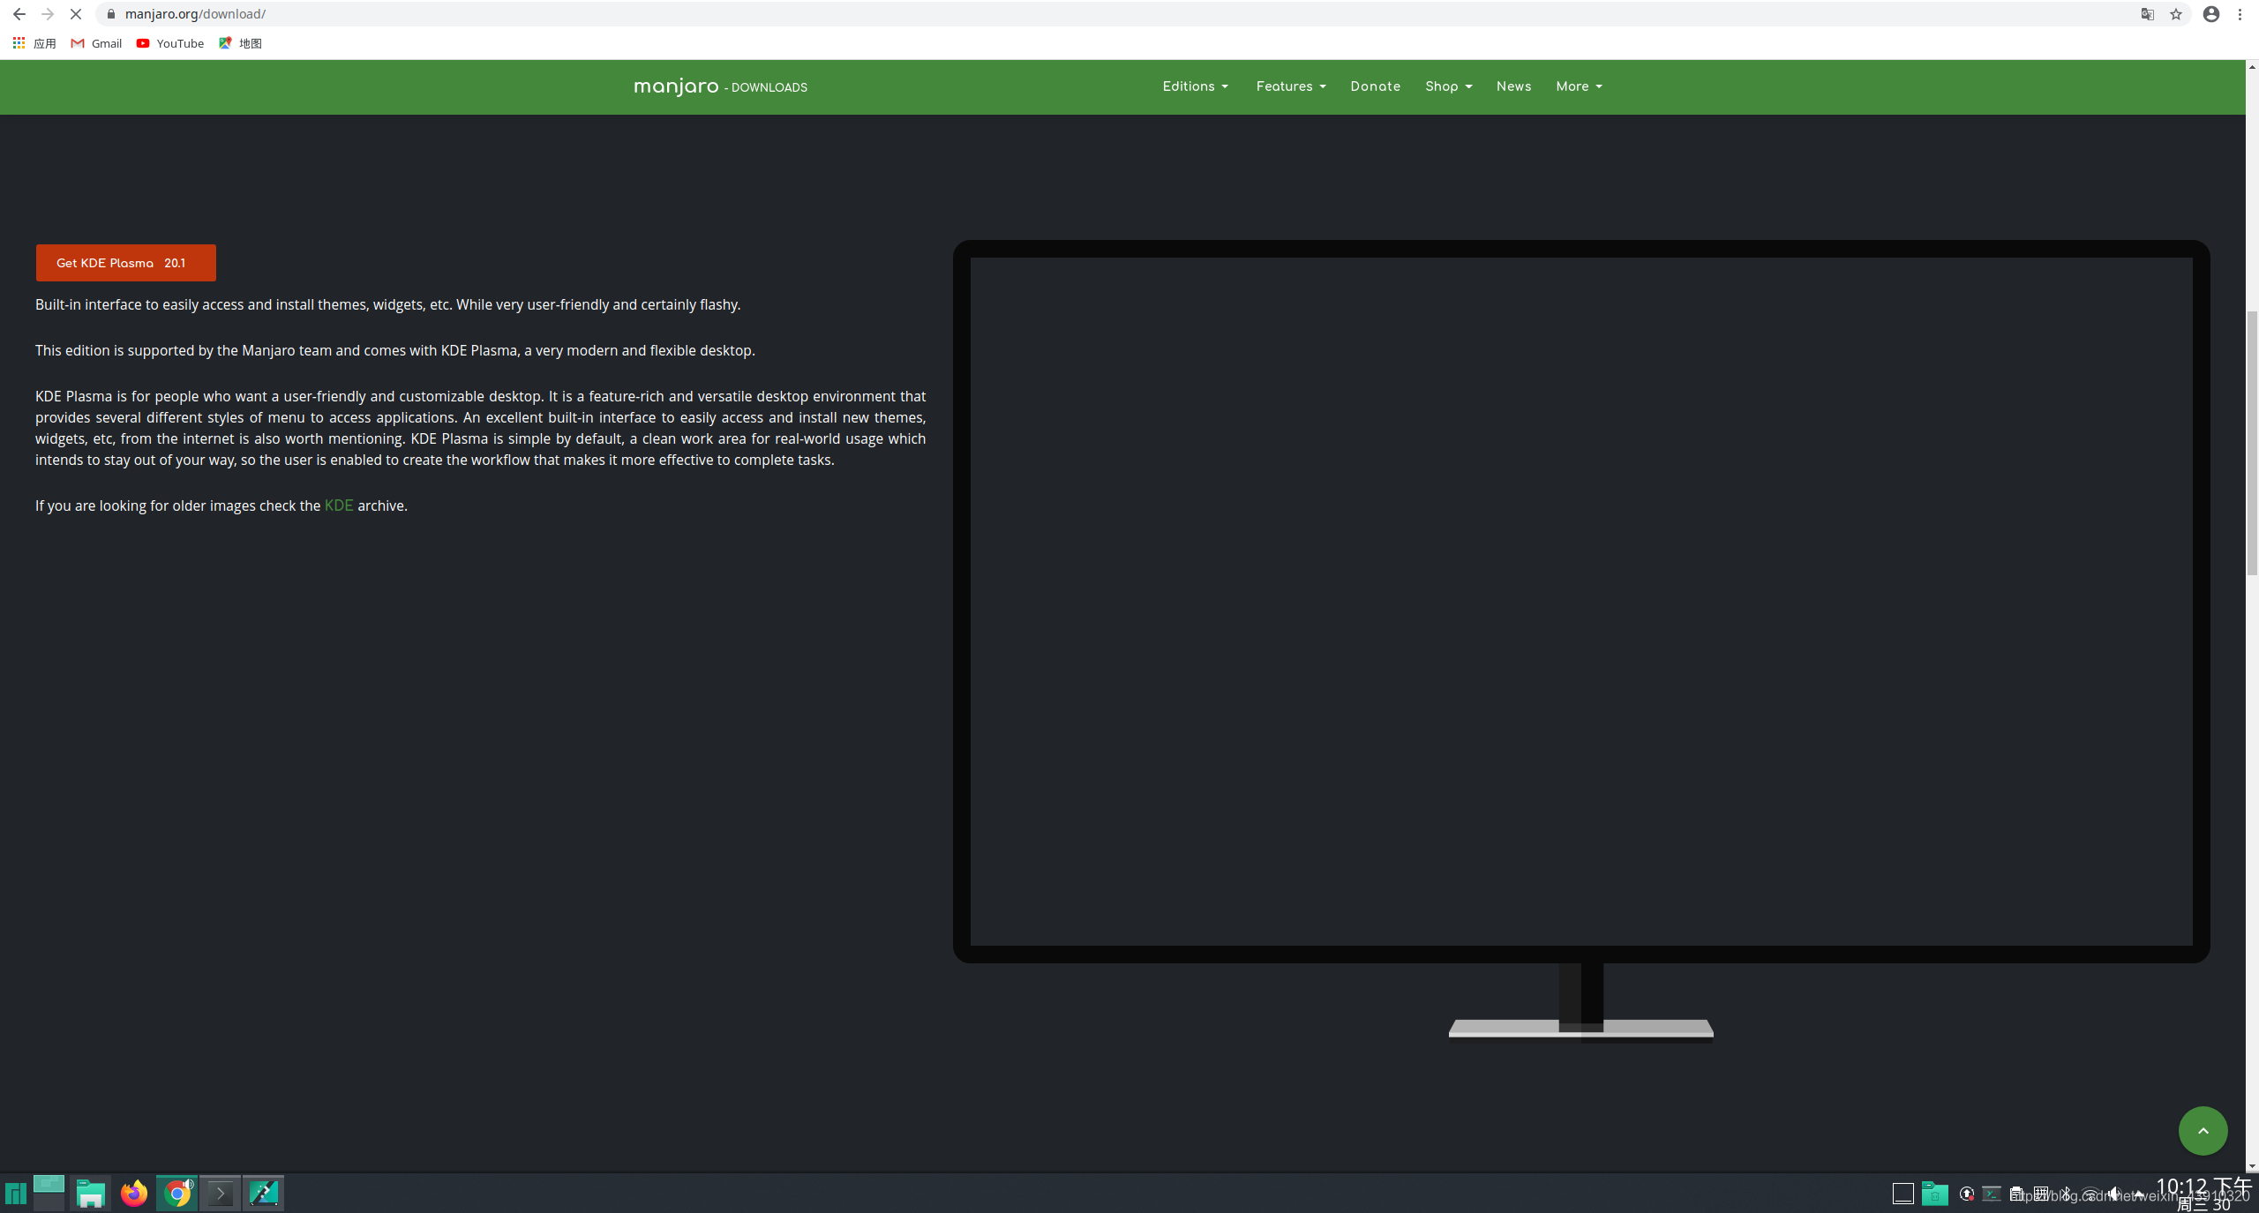The height and width of the screenshot is (1213, 2259).
Task: Expand the More dropdown menu
Action: [1579, 86]
